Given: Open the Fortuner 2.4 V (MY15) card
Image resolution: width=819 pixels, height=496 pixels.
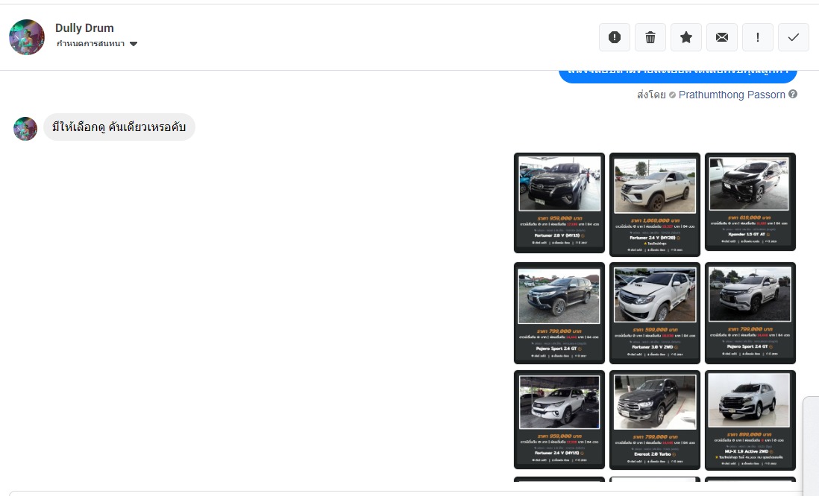Looking at the screenshot, I should point(559,420).
